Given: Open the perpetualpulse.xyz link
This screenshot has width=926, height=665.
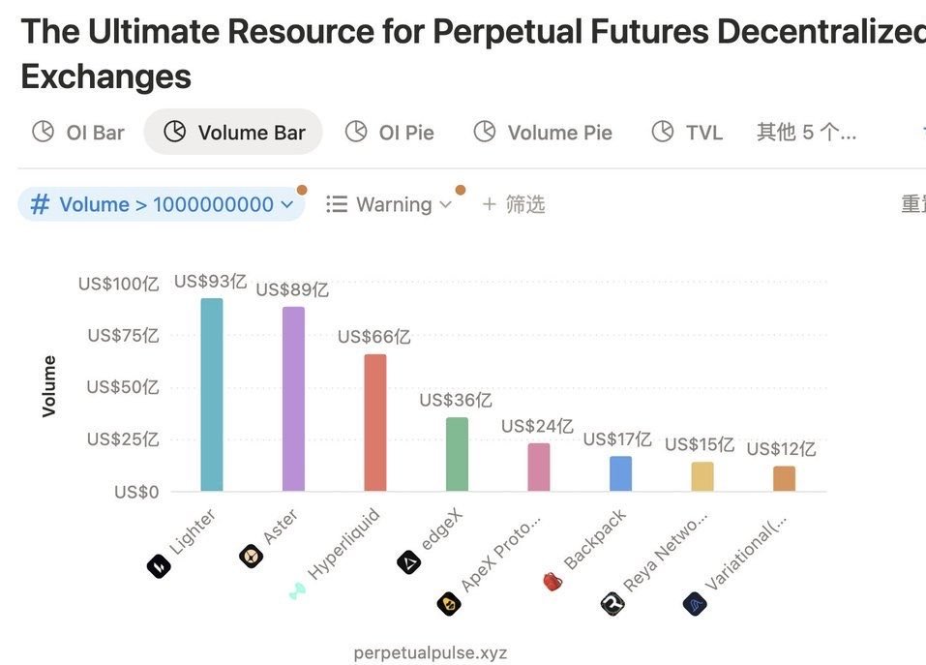Looking at the screenshot, I should pos(431,652).
